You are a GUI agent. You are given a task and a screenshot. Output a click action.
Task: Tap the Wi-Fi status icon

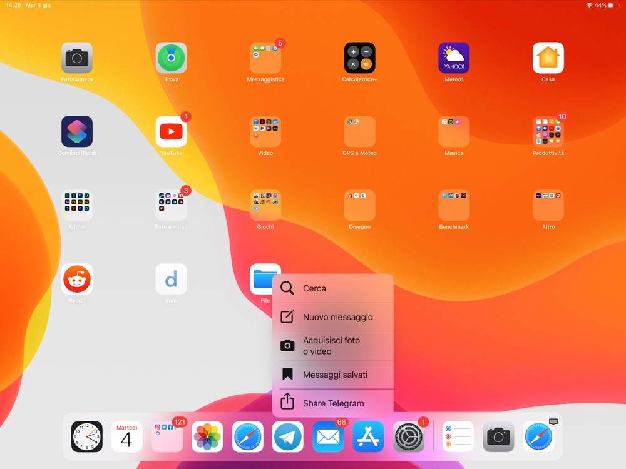[x=589, y=5]
